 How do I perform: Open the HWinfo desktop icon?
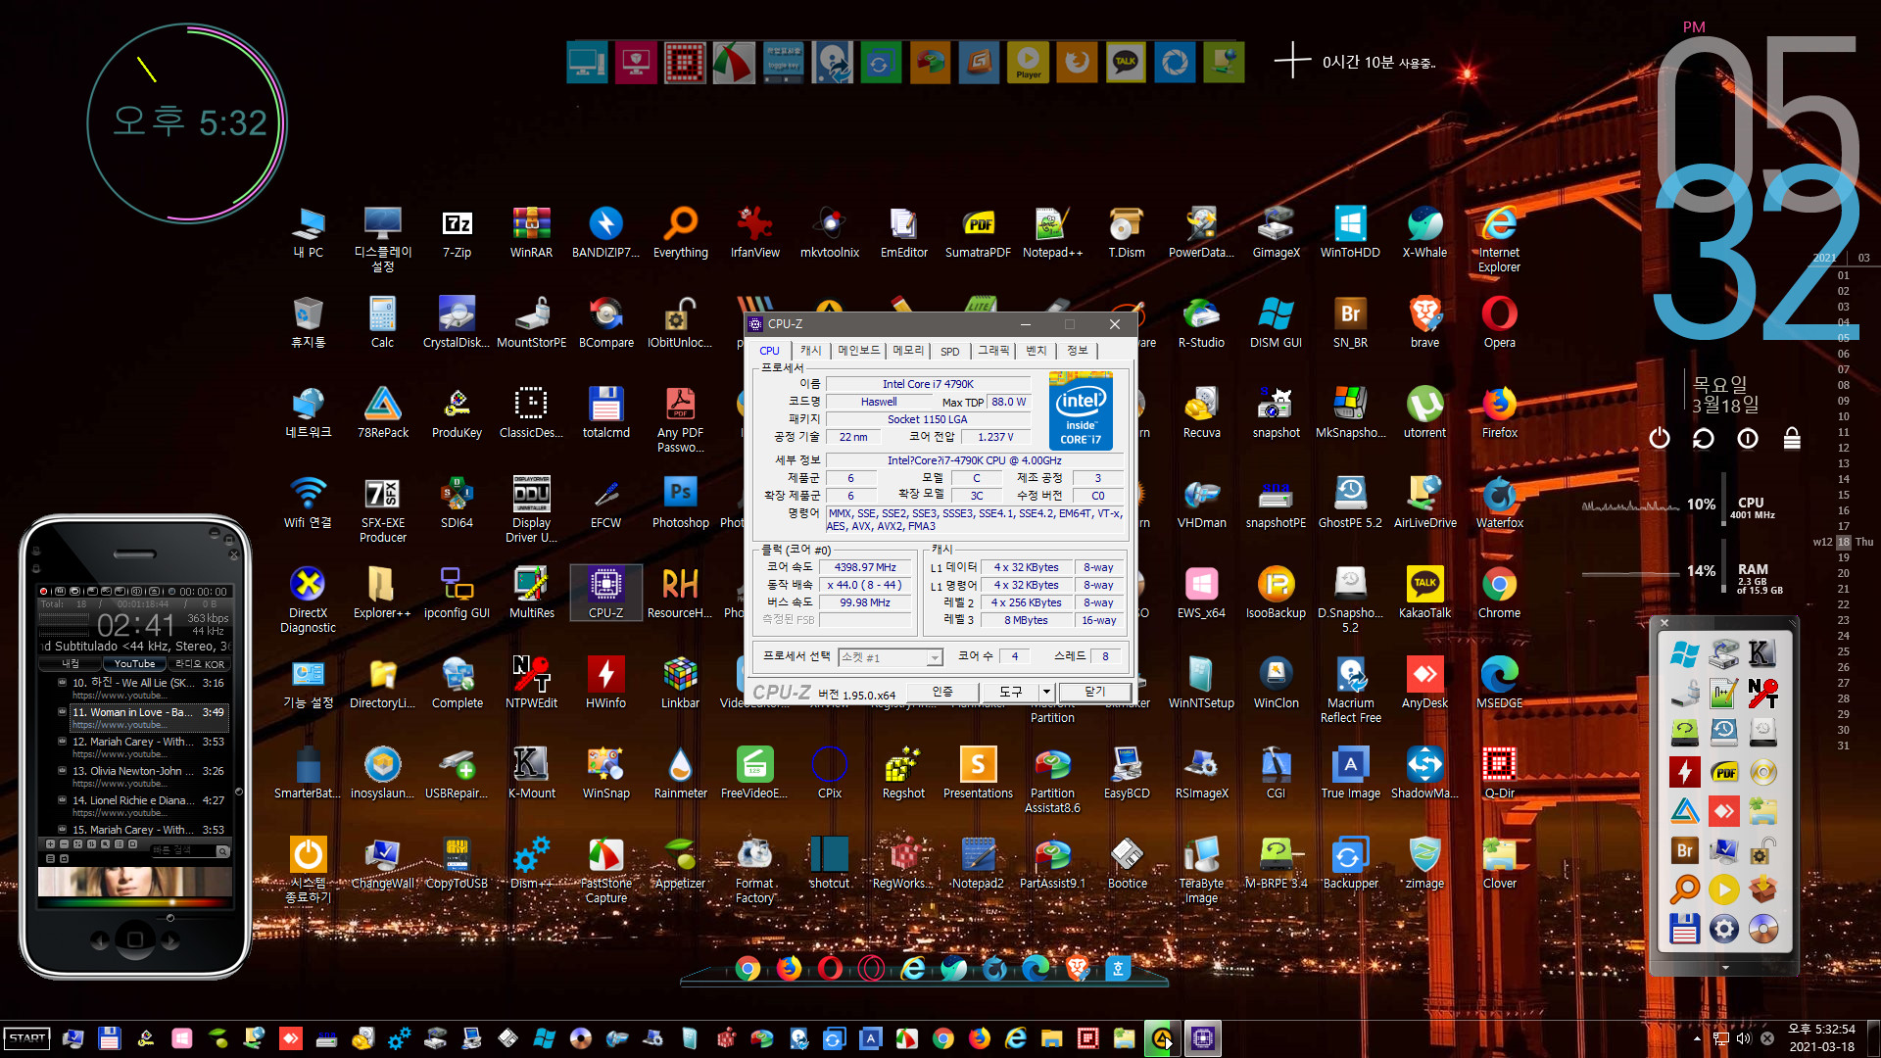605,683
